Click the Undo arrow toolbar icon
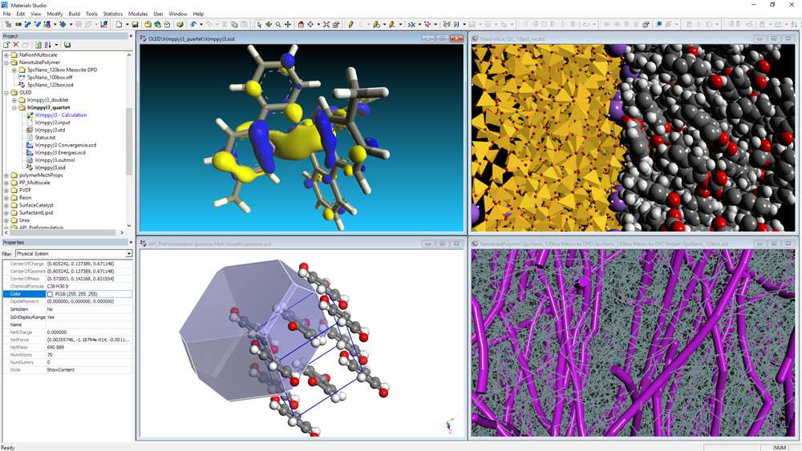802x451 pixels. pyautogui.click(x=193, y=24)
